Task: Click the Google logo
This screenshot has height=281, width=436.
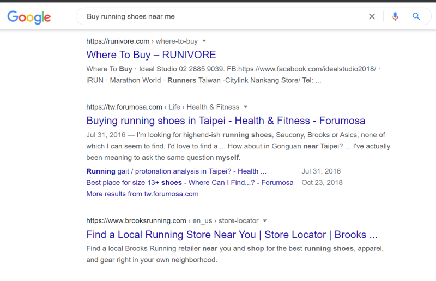Action: 29,17
